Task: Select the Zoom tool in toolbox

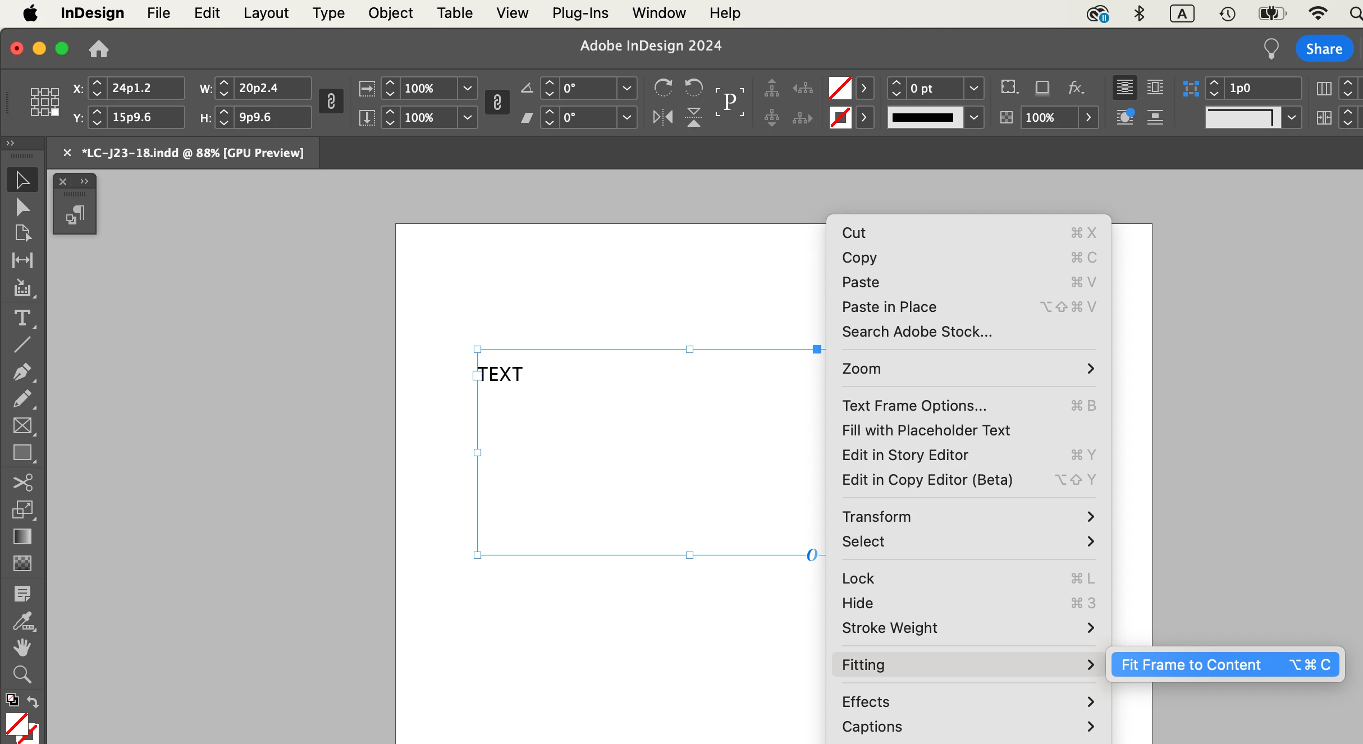Action: [22, 674]
